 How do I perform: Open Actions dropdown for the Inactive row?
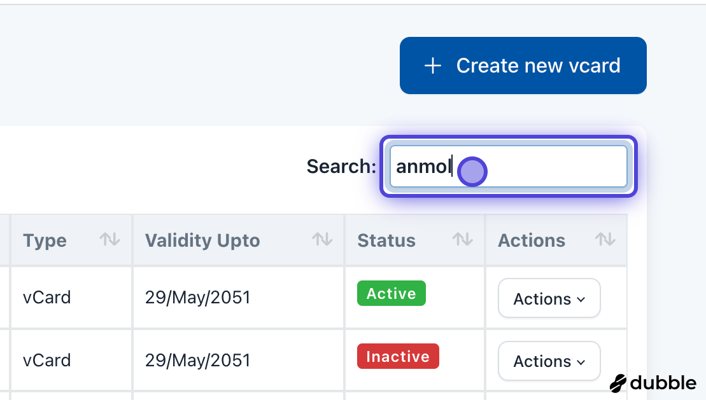[549, 361]
